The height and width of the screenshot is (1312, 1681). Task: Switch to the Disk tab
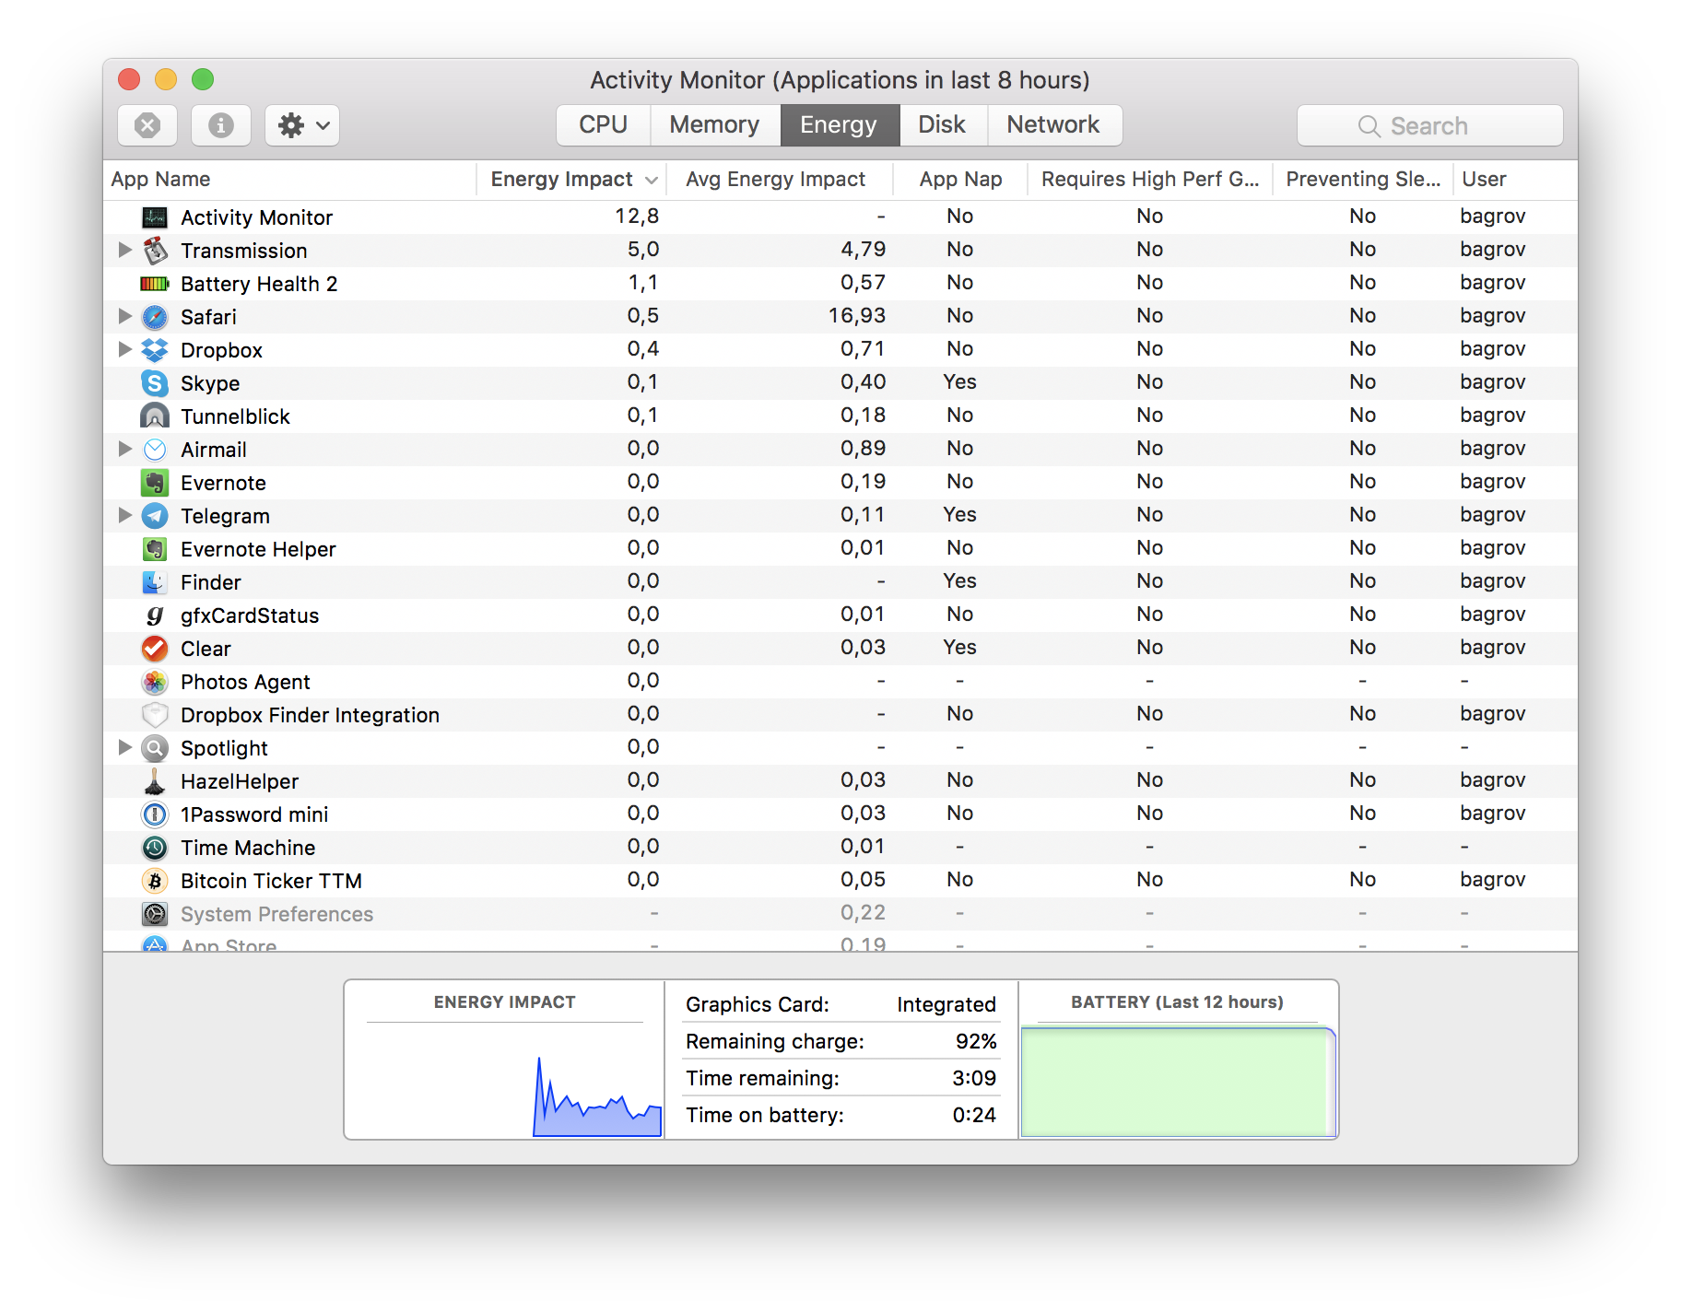943,125
